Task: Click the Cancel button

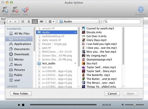Action: (x=112, y=94)
